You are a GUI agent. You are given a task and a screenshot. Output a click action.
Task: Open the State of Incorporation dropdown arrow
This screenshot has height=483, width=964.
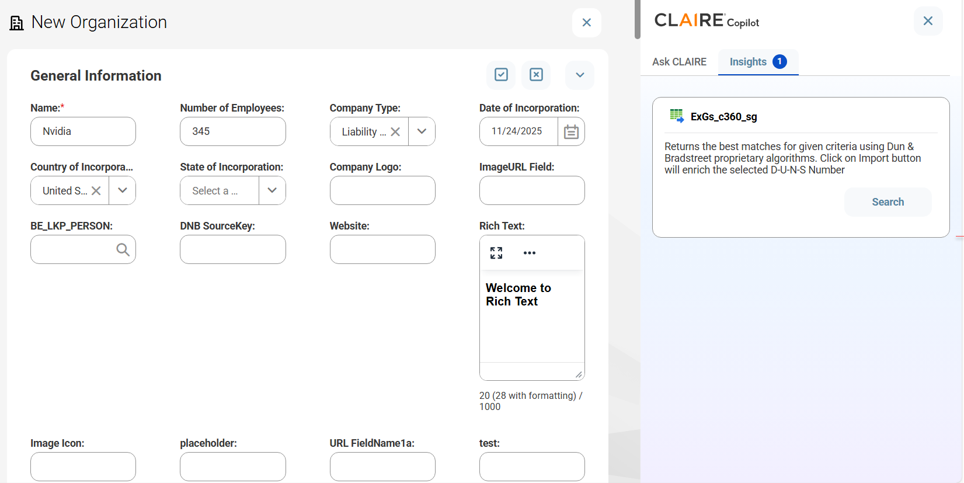point(272,190)
